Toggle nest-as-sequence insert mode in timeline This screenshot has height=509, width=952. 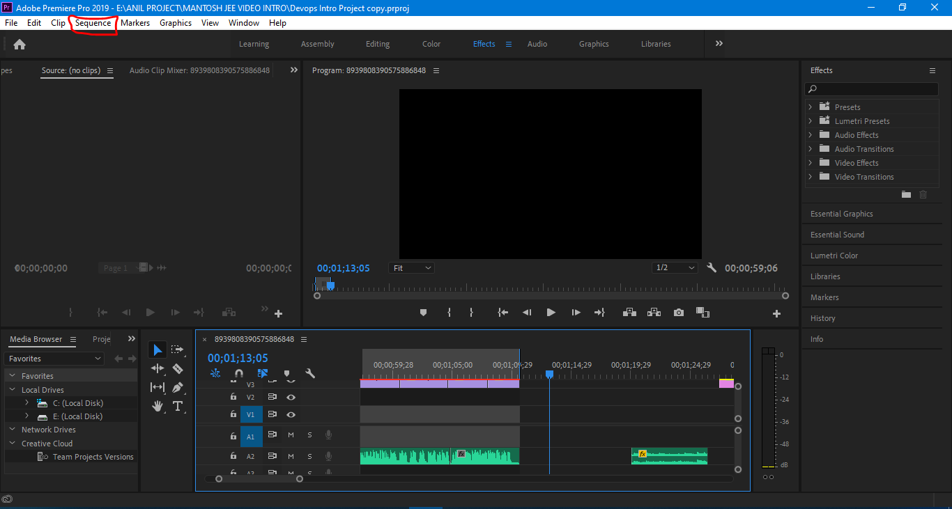click(x=215, y=374)
